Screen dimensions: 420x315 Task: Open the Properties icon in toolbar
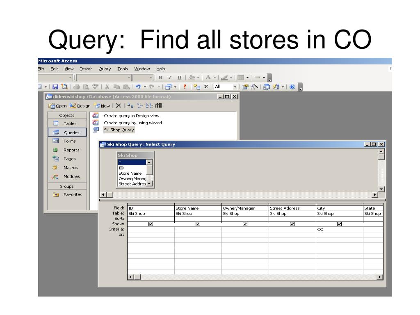[x=245, y=87]
